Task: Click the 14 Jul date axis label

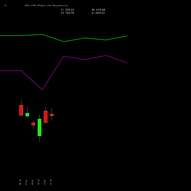Action: click(x=51, y=182)
